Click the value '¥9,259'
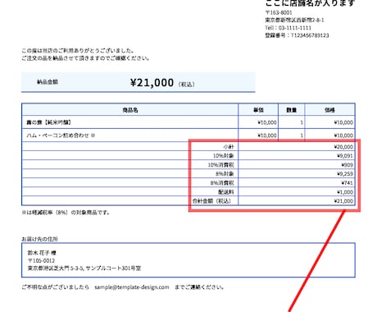 [345, 174]
